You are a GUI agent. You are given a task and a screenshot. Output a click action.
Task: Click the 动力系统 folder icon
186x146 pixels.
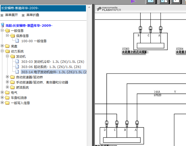coord(7,51)
